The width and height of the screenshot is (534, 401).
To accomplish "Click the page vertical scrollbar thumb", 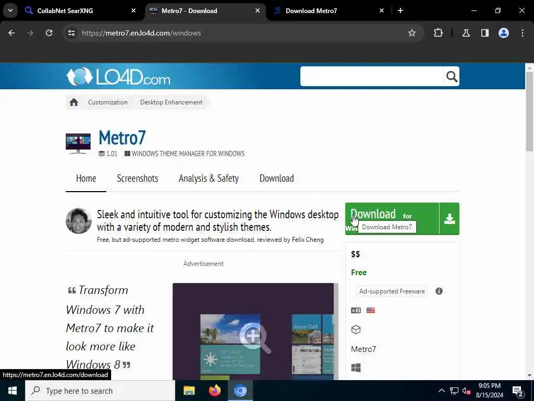I will click(x=529, y=111).
